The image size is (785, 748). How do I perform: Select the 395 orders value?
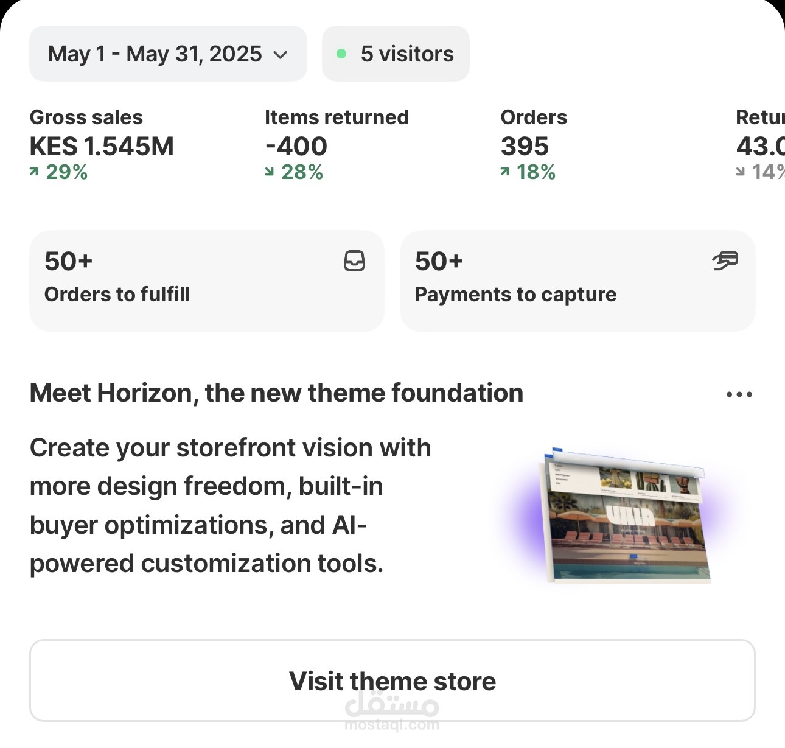(525, 146)
